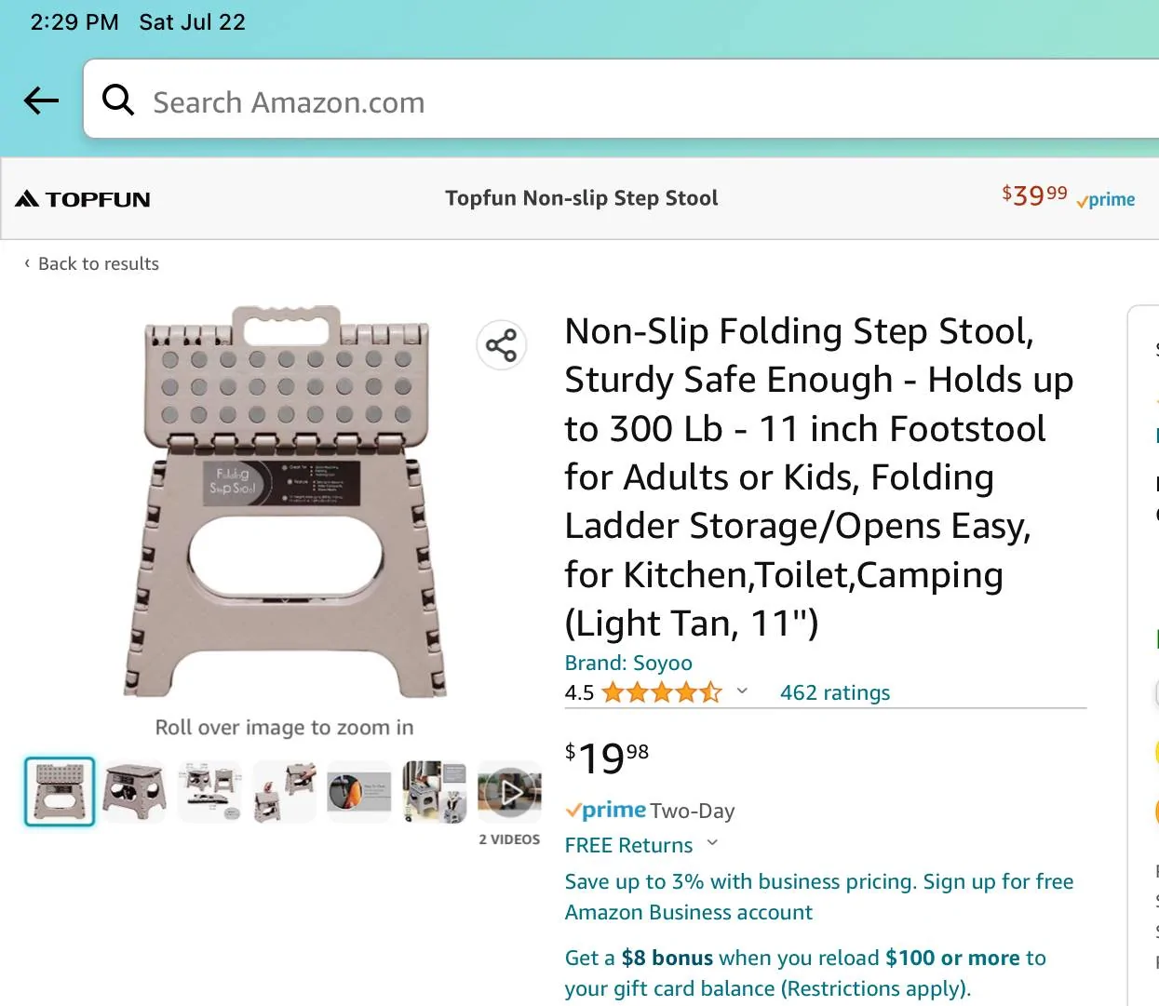Click the Amazon Business pricing link

[818, 896]
